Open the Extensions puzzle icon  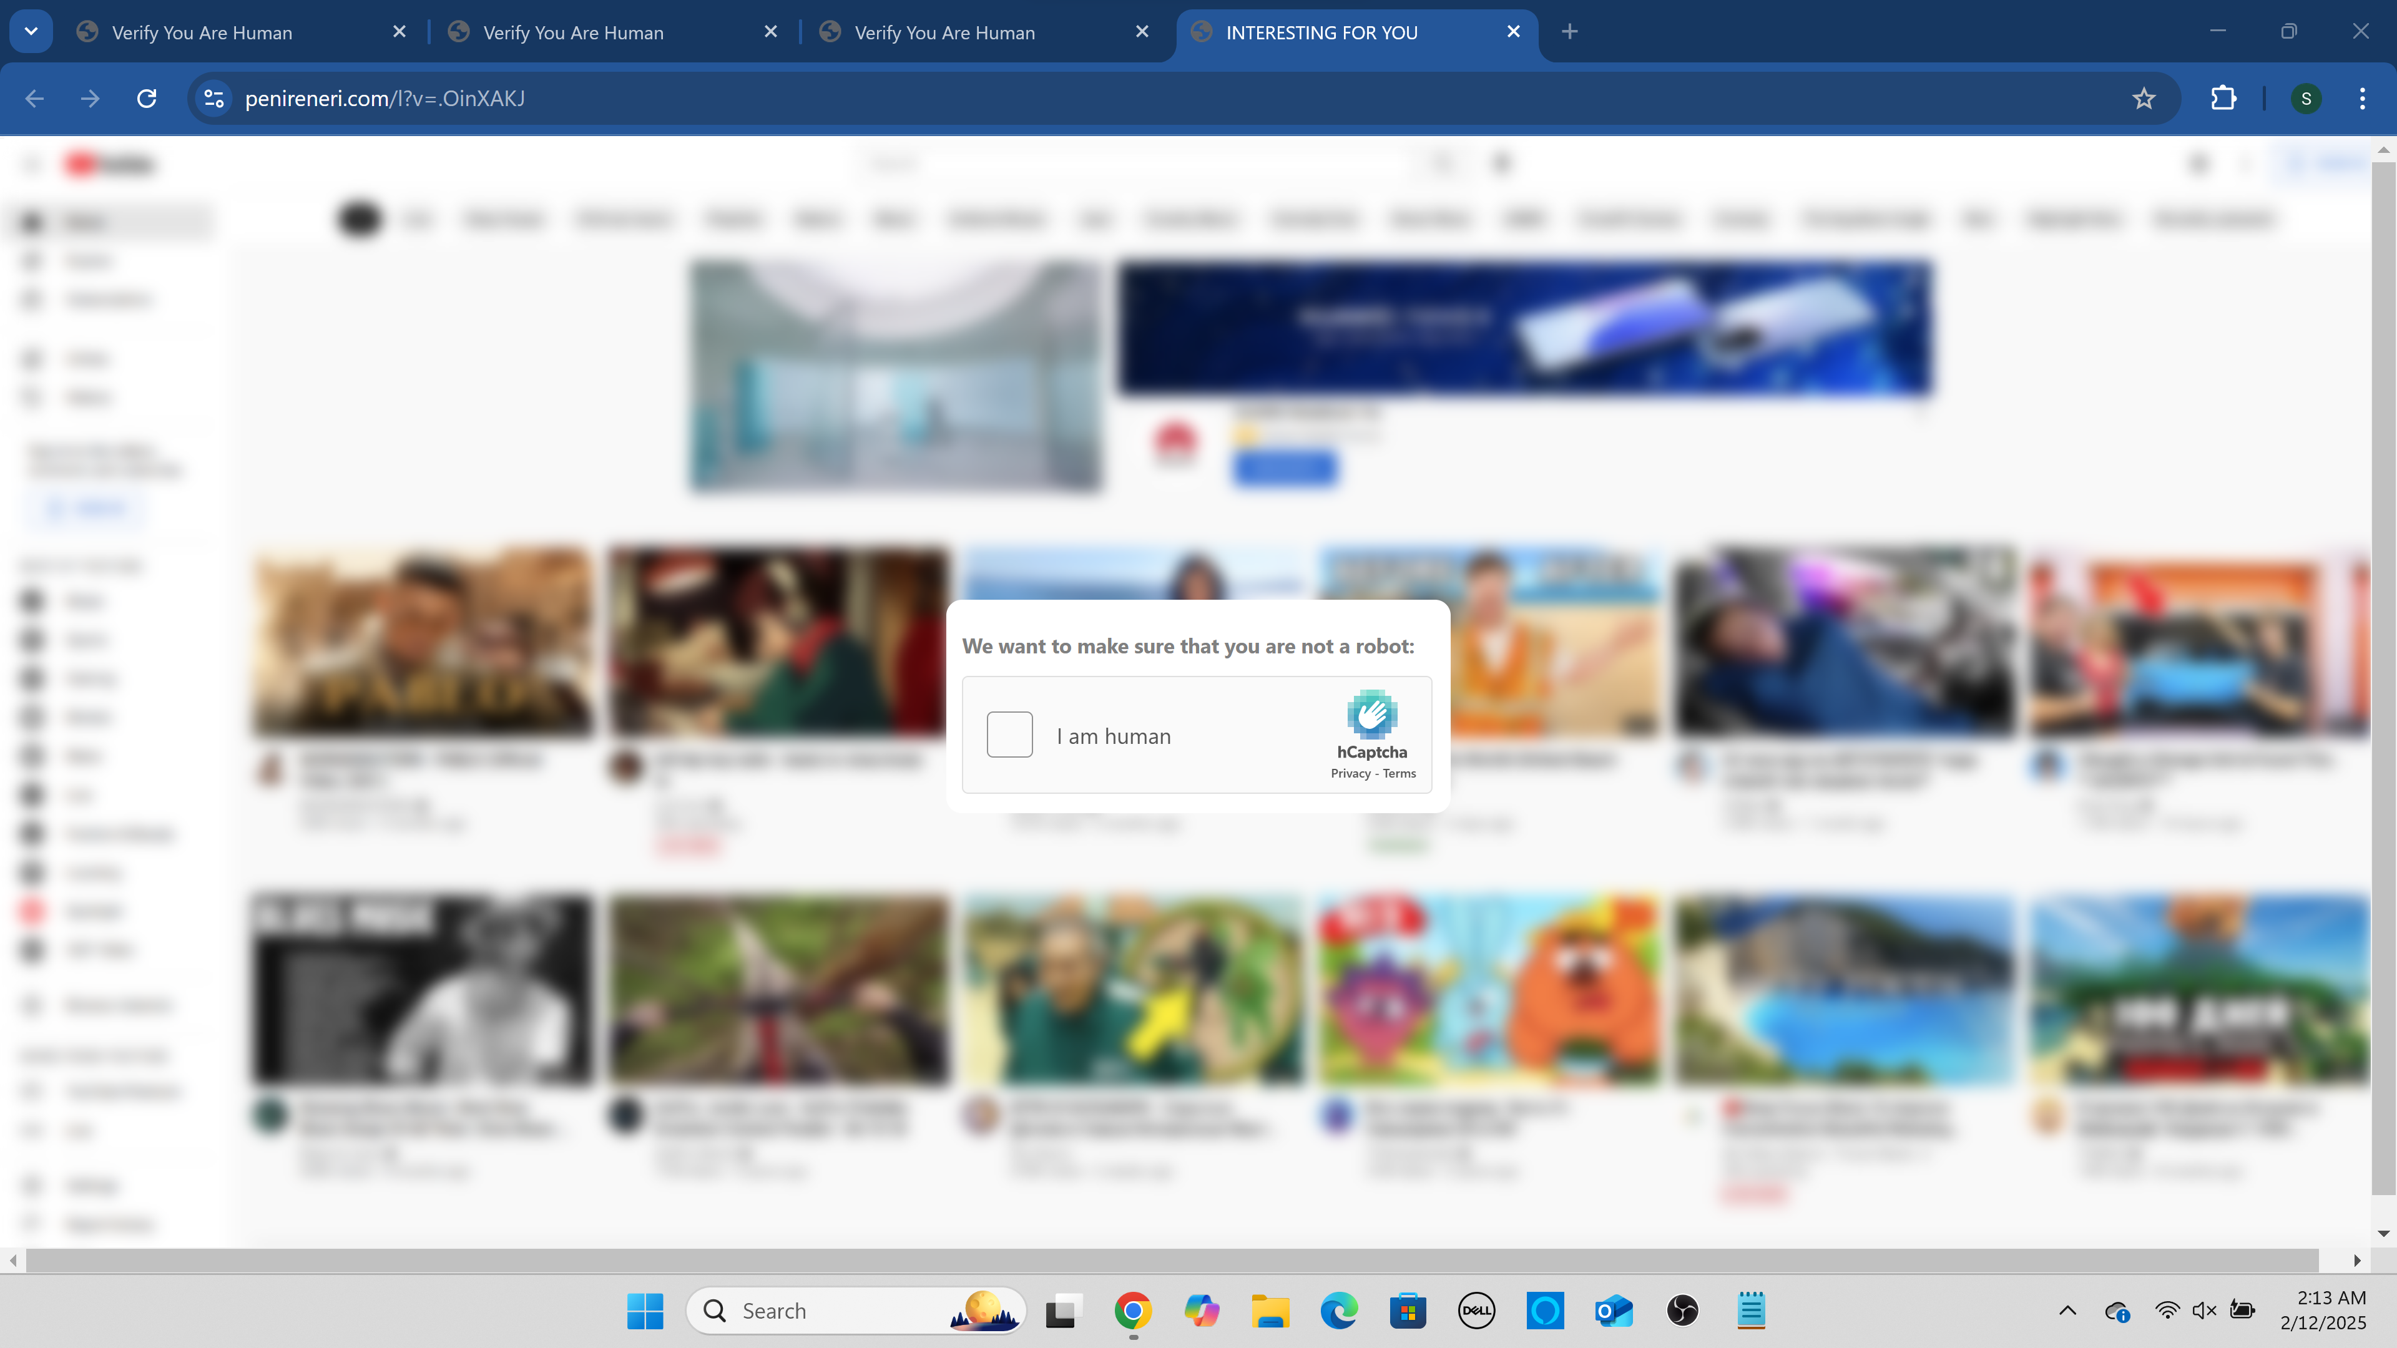click(2223, 99)
